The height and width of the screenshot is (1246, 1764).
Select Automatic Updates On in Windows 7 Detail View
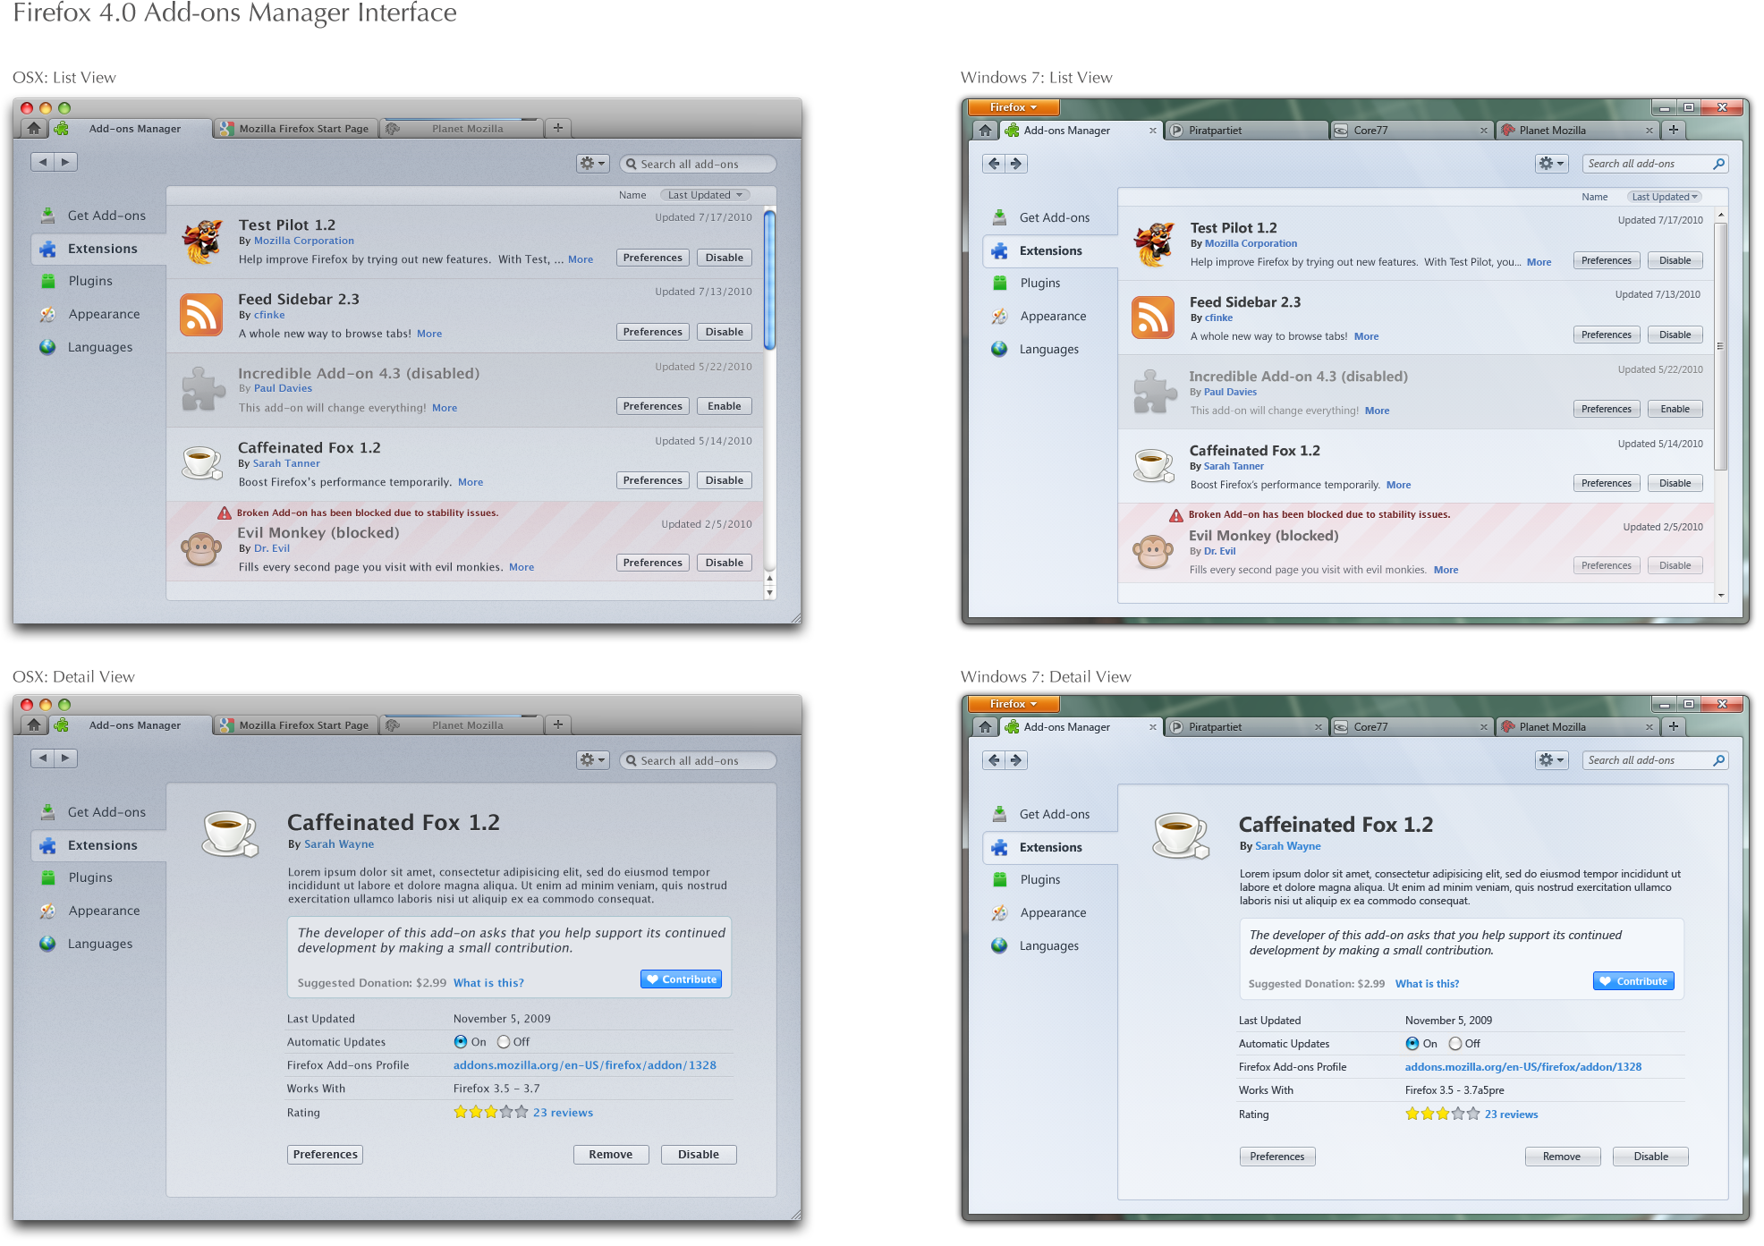(1412, 1043)
